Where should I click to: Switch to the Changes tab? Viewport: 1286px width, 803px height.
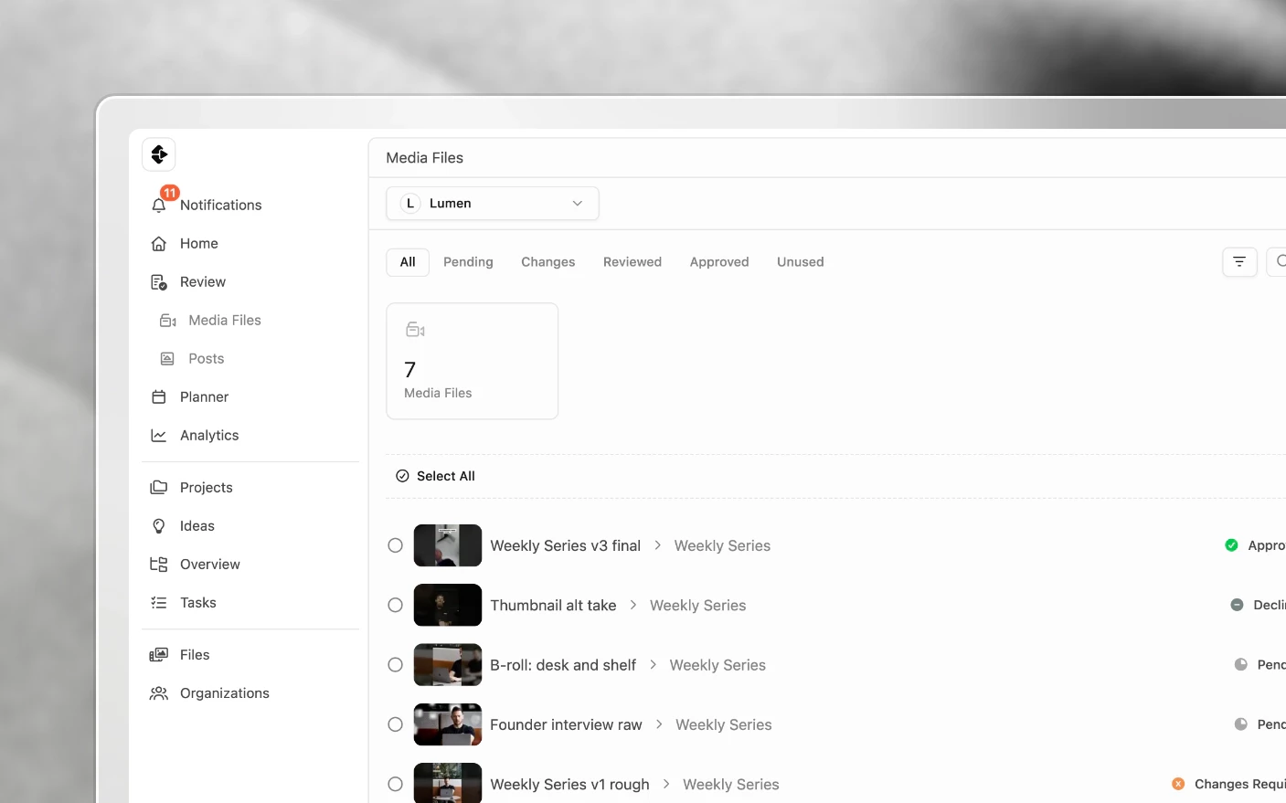(548, 262)
